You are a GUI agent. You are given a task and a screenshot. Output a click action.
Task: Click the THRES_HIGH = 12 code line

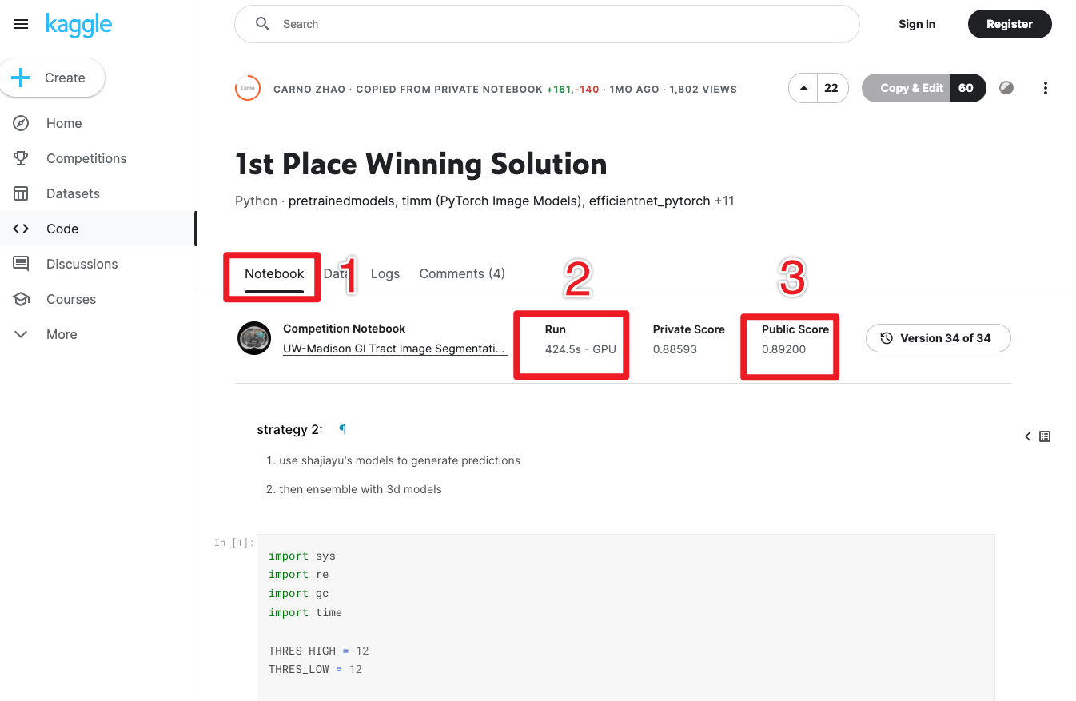tap(318, 651)
